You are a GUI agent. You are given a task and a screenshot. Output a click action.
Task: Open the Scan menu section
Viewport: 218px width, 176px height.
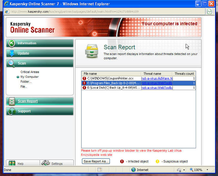[x=40, y=63]
